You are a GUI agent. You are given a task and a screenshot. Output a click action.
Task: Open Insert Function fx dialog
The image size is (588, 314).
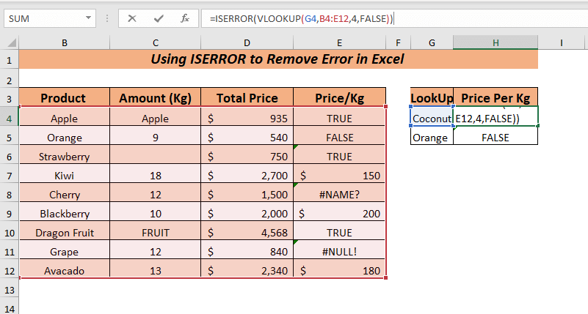pos(185,18)
